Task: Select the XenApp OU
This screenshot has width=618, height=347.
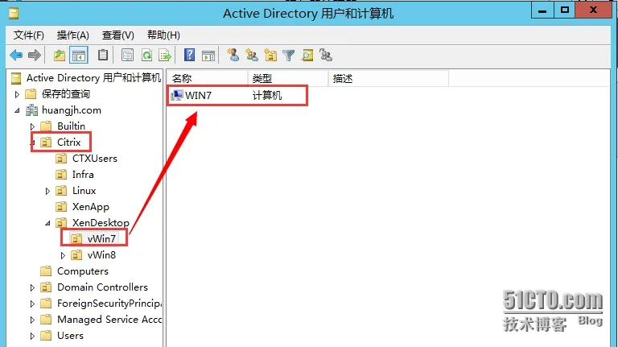Action: (91, 207)
